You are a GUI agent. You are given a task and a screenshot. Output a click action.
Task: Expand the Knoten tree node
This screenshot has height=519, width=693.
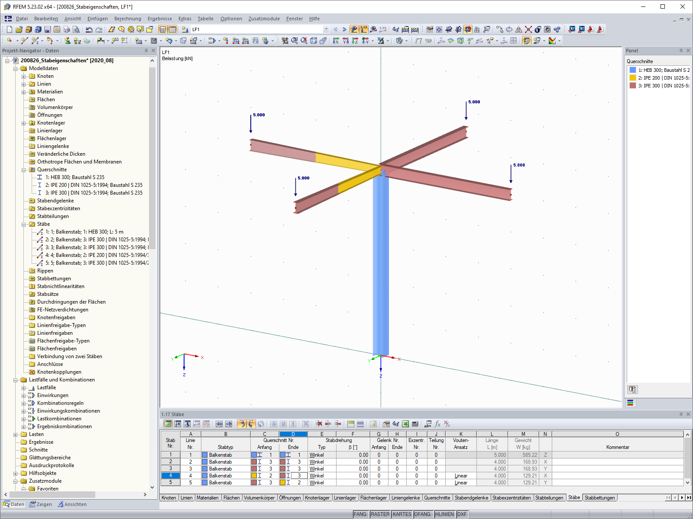tap(24, 76)
